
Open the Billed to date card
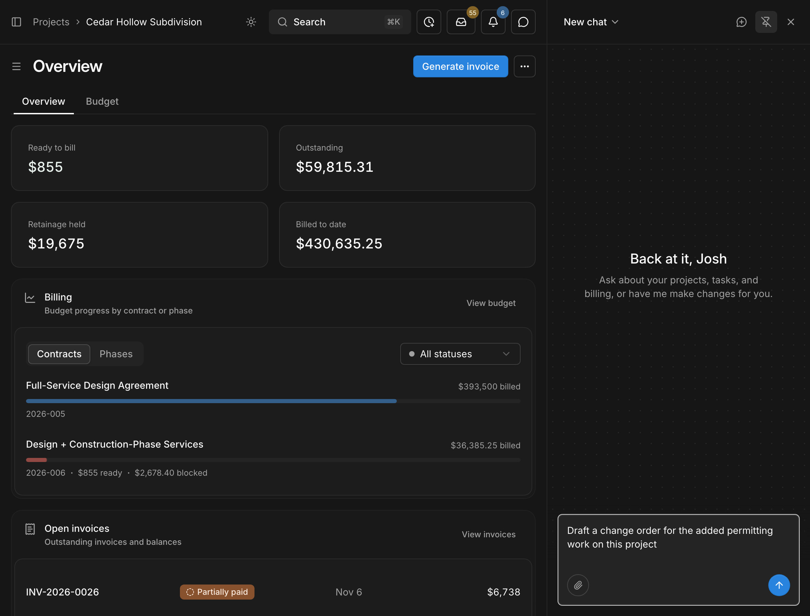(x=407, y=235)
